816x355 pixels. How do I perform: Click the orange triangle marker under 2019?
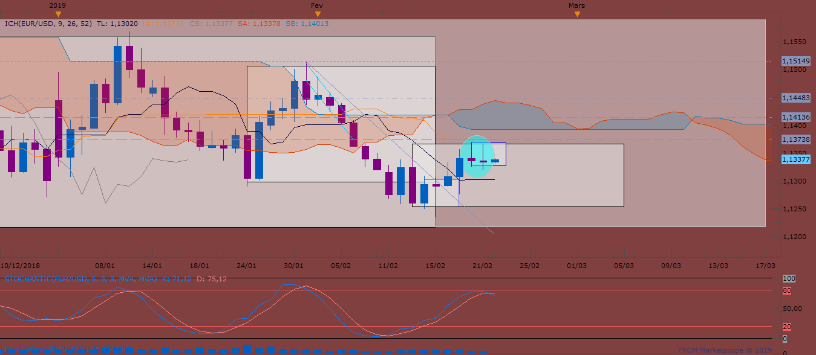click(57, 14)
